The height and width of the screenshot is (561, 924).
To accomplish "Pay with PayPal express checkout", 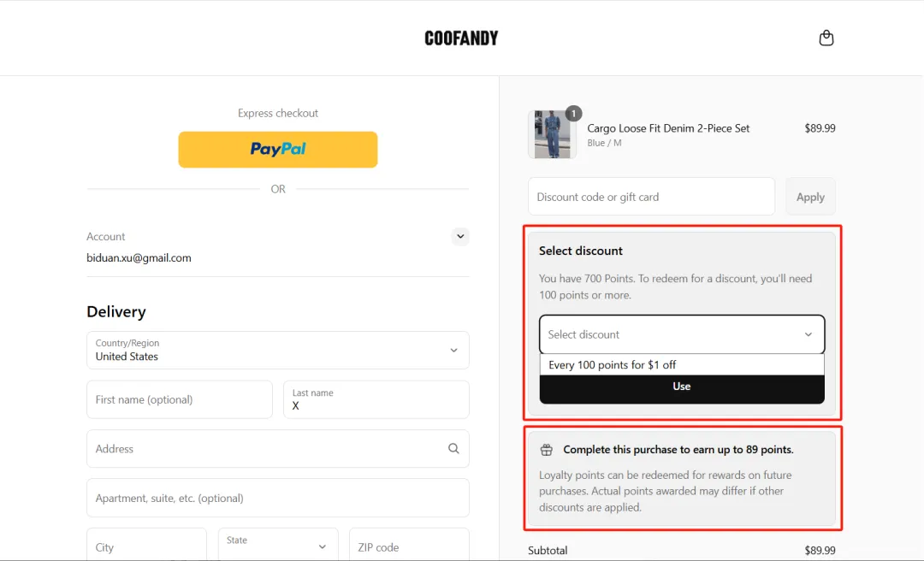I will 277,149.
